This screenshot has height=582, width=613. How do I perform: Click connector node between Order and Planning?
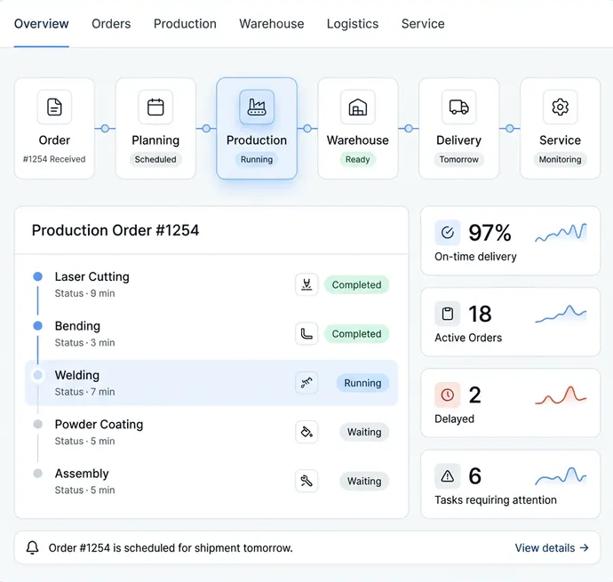tap(105, 128)
